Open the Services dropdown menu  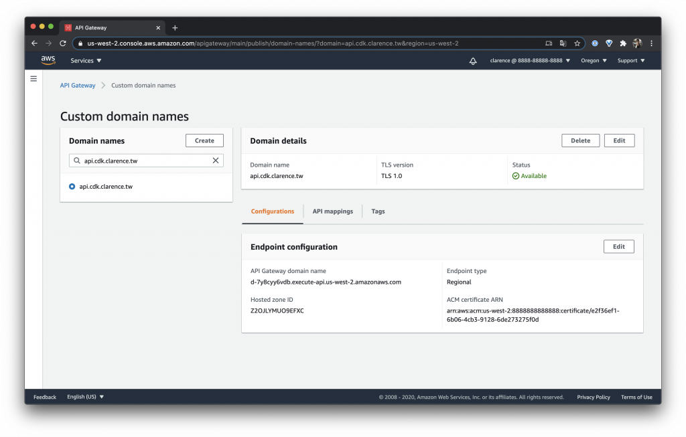86,61
